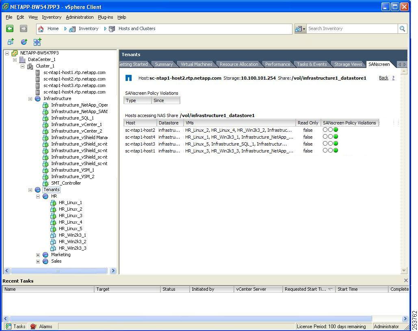Switch to the Summary tab
The width and height of the screenshot is (418, 331).
[x=164, y=64]
